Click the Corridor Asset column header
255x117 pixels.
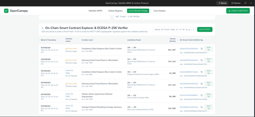(x=87, y=40)
